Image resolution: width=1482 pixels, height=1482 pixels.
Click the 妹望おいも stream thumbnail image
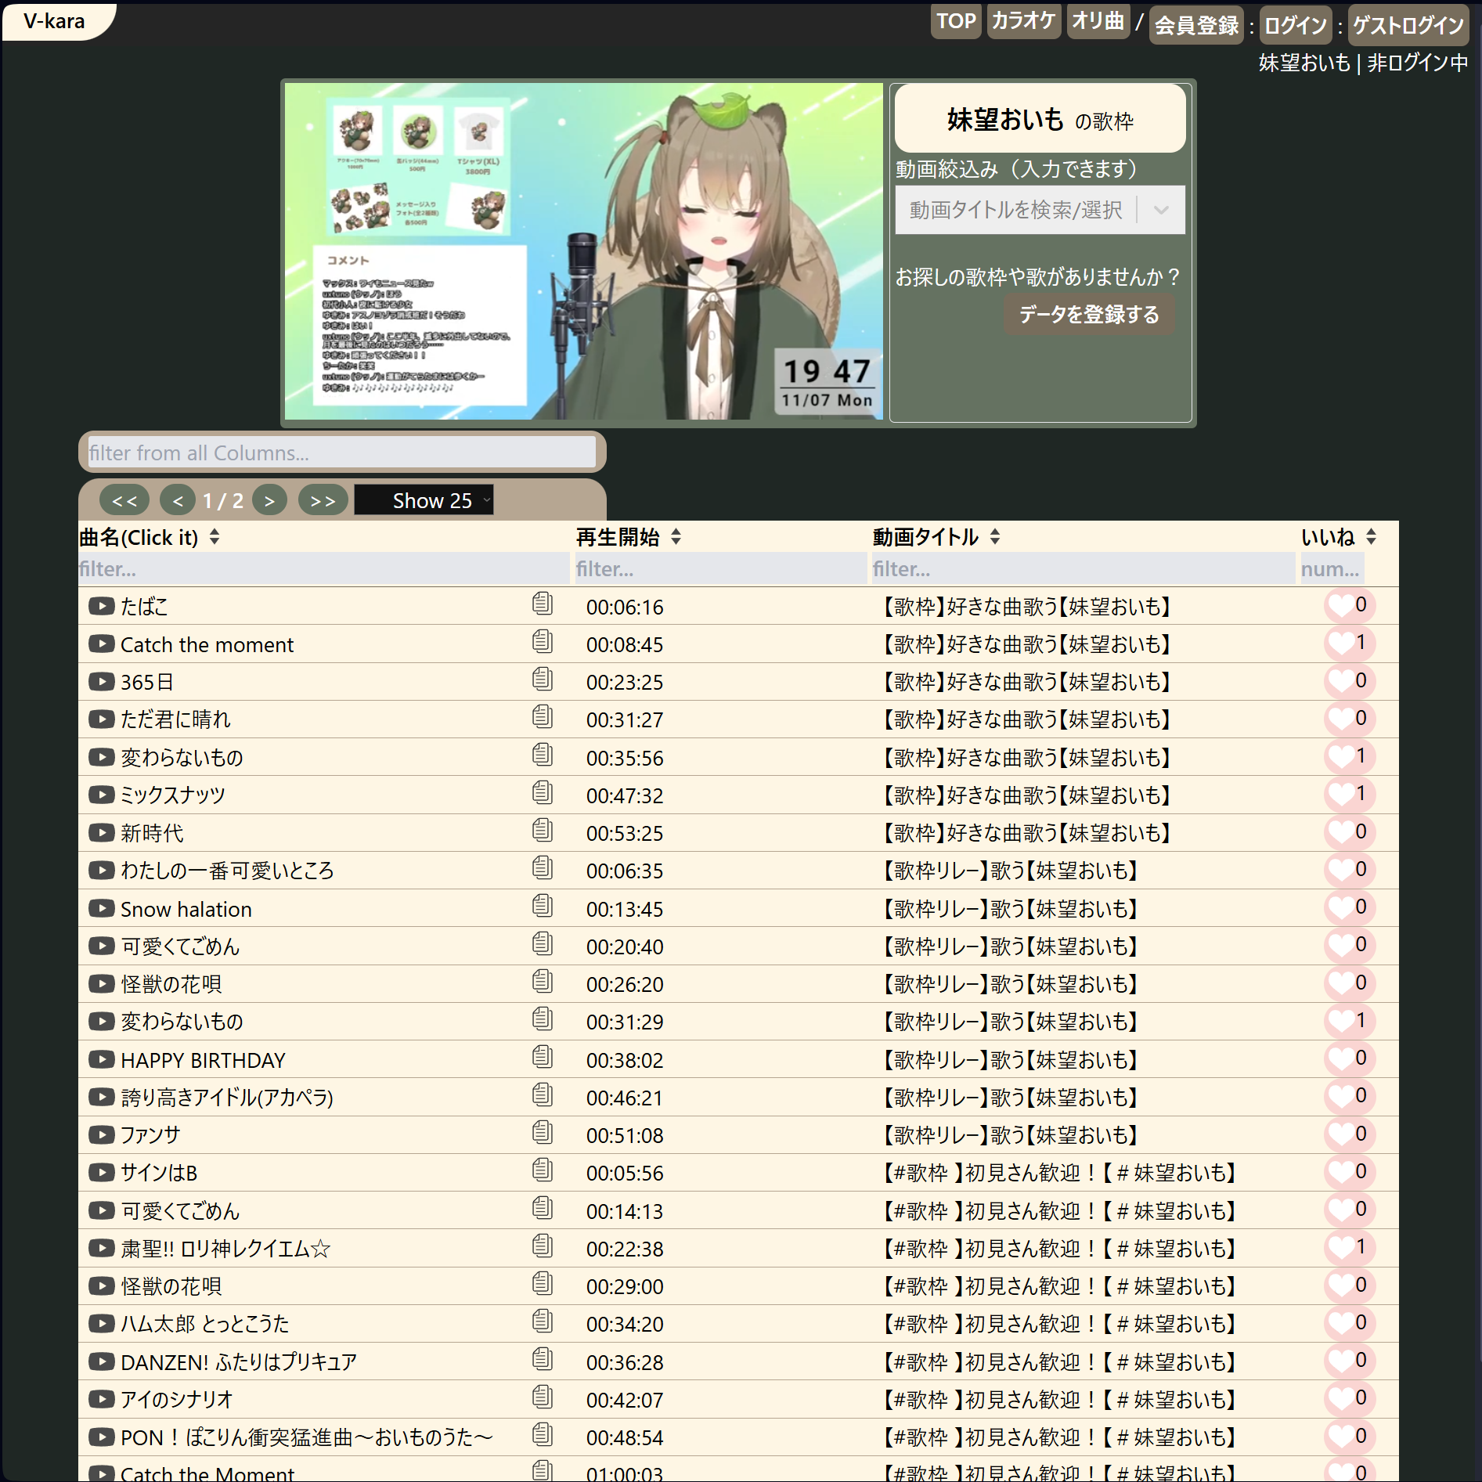[583, 251]
